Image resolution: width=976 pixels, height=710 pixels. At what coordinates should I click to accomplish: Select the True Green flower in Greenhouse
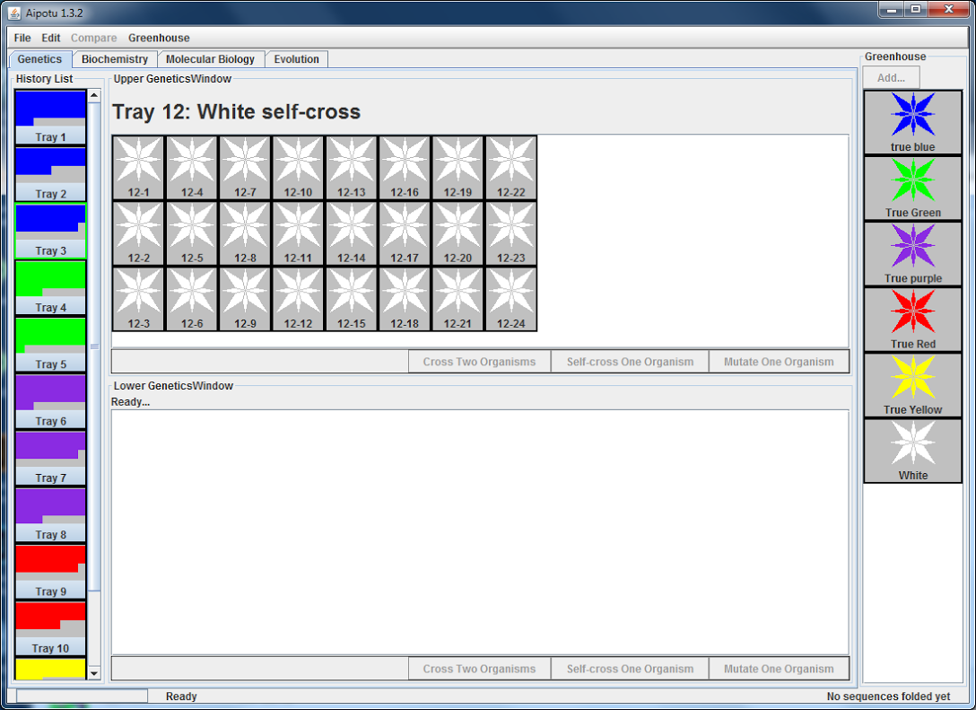[x=912, y=188]
